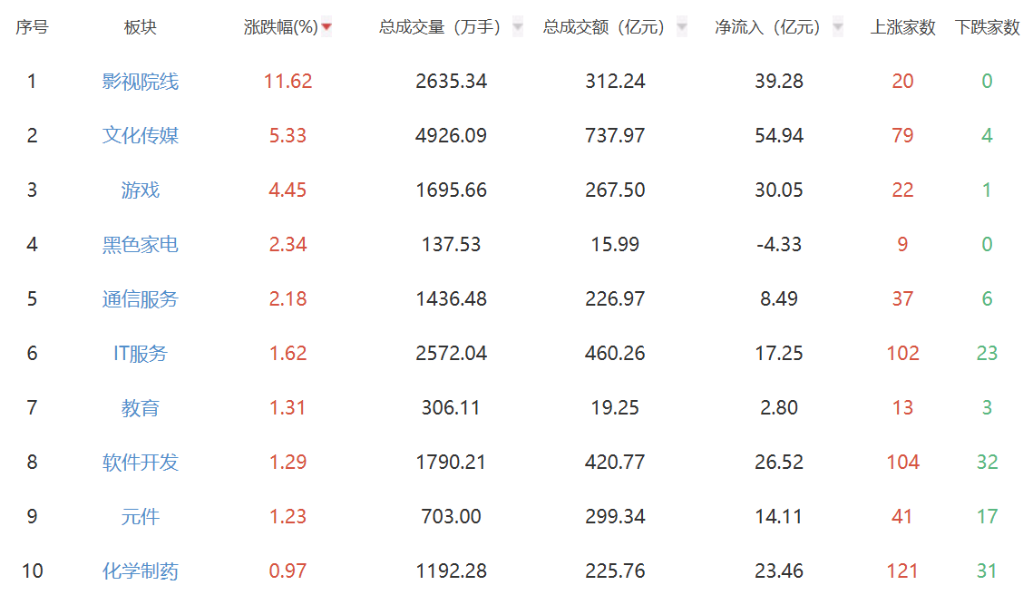Click the red sort triangle beside 涨跌幅(%)
This screenshot has width=1033, height=595.
pos(326,27)
